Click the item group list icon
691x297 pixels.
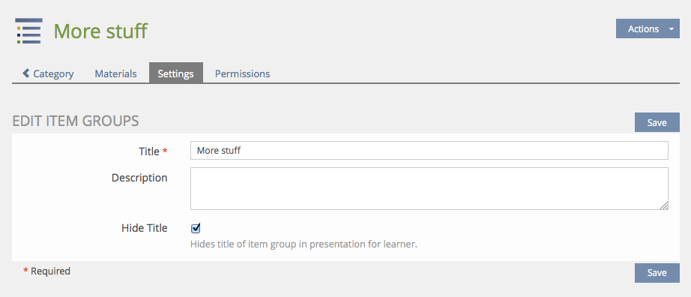click(29, 31)
